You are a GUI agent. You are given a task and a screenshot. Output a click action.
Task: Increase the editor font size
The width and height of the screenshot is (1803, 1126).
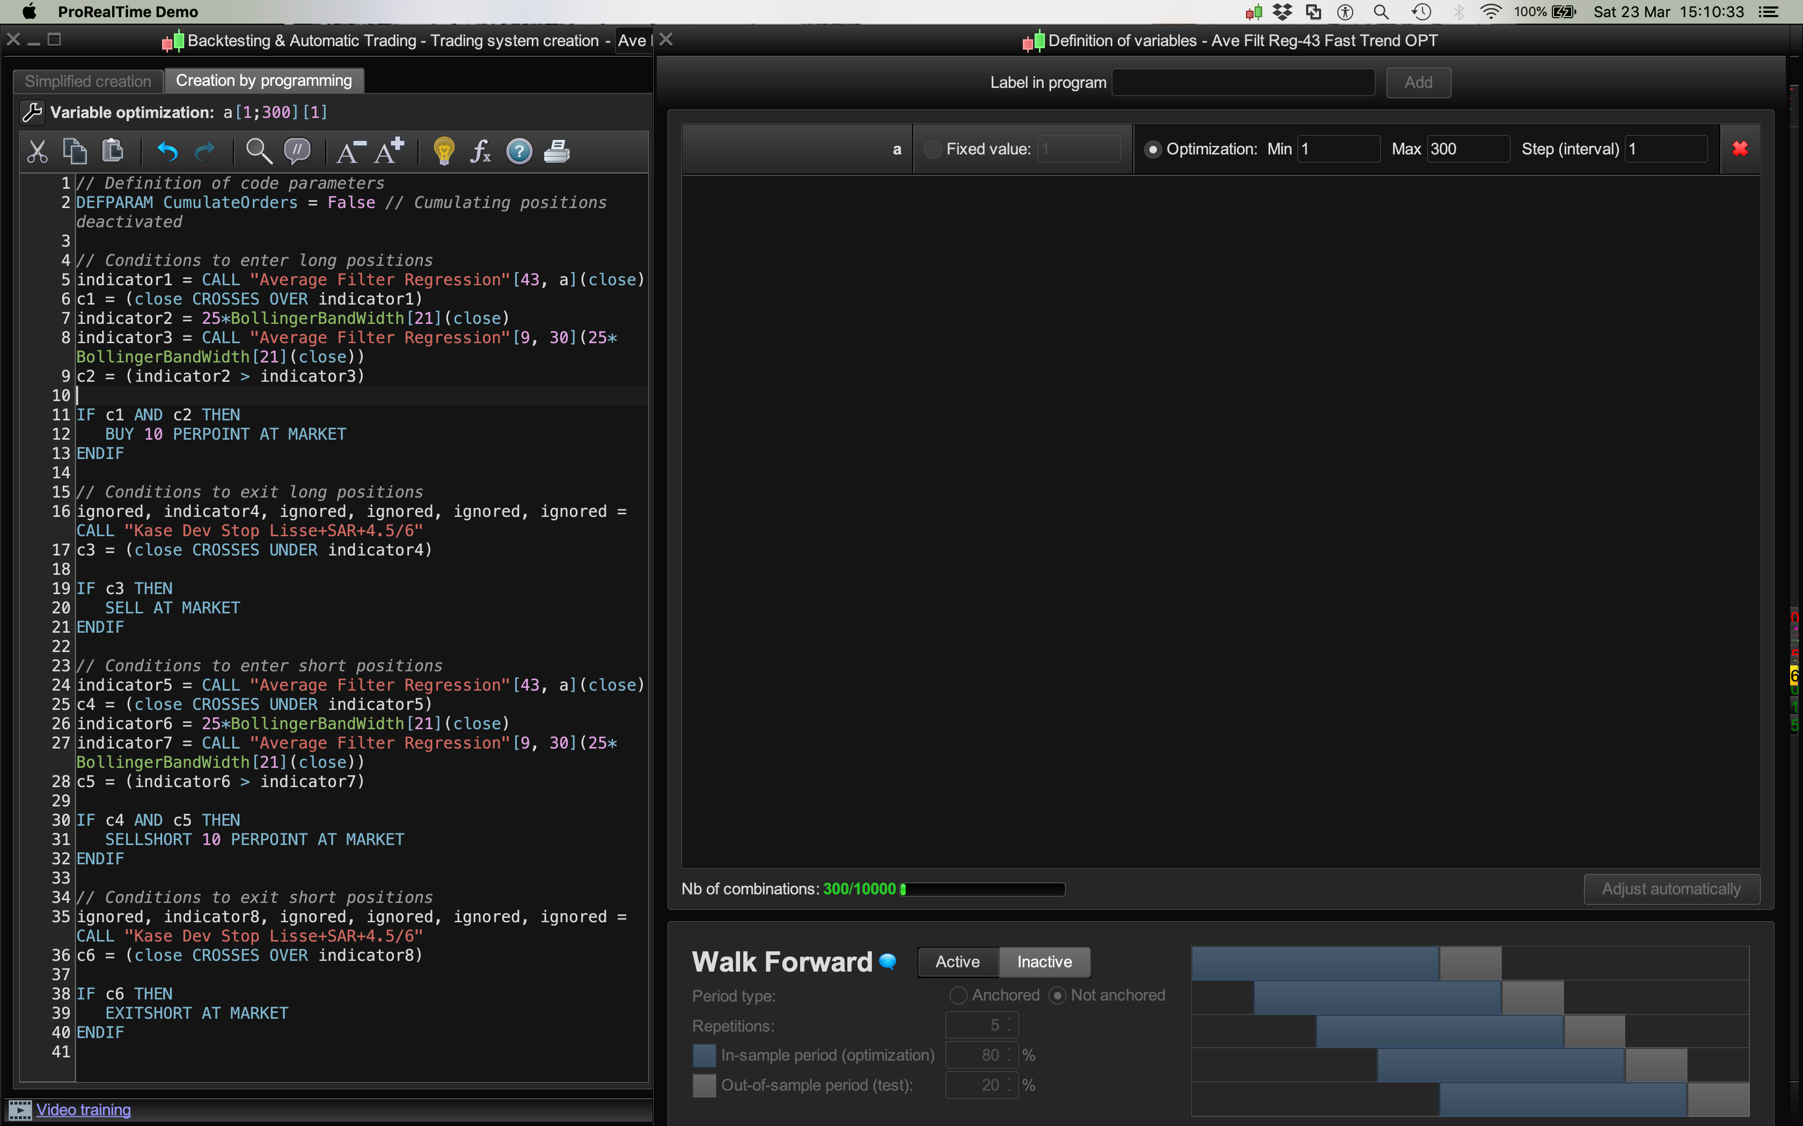389,151
